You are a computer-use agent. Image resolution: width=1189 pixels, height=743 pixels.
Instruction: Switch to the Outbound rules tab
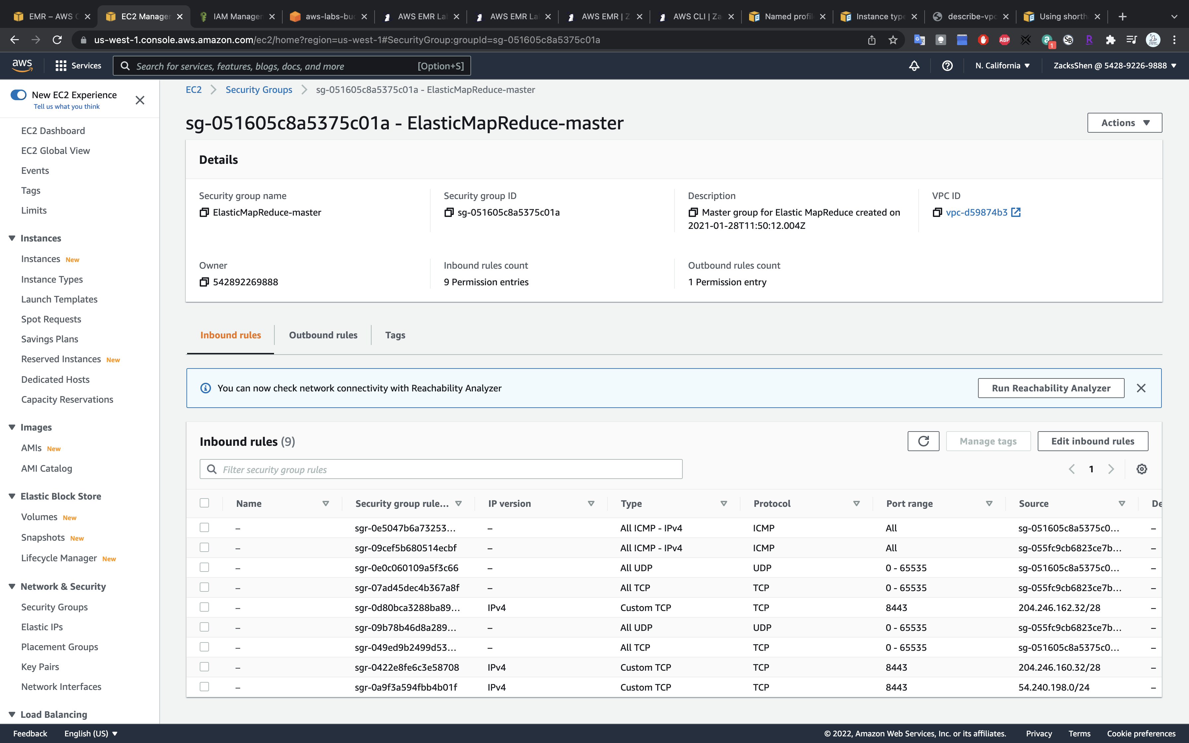click(323, 335)
